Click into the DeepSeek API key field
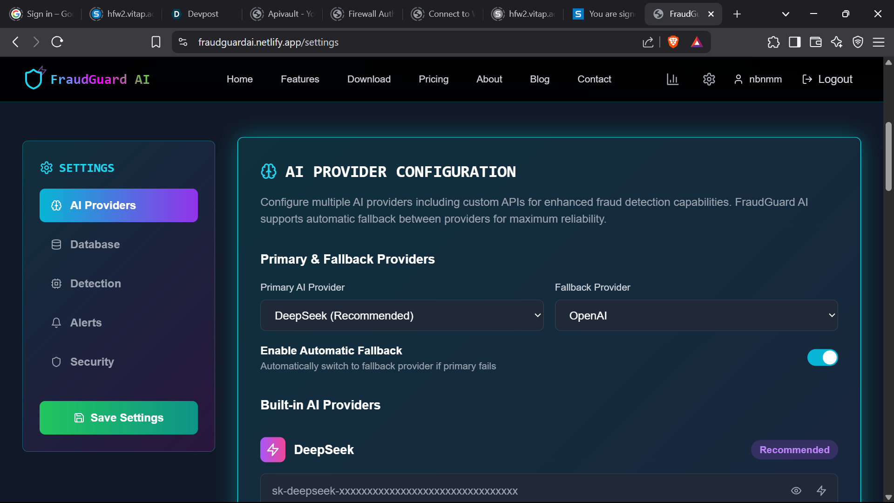 pyautogui.click(x=512, y=490)
